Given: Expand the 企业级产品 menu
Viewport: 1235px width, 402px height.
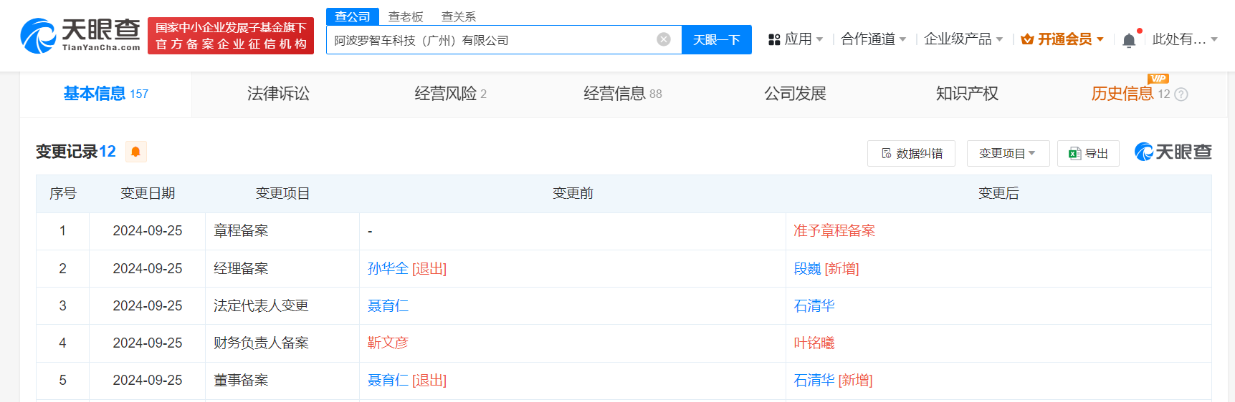Looking at the screenshot, I should click(963, 39).
